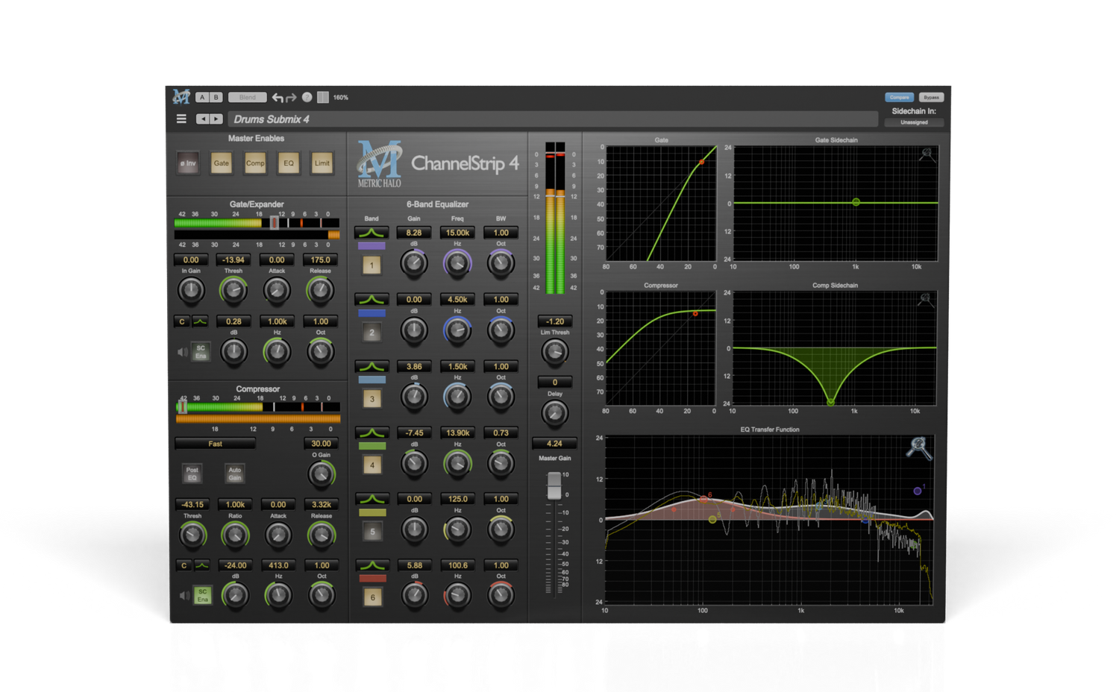
Task: Open the Sidechain In Unassigned dropdown
Action: [914, 122]
